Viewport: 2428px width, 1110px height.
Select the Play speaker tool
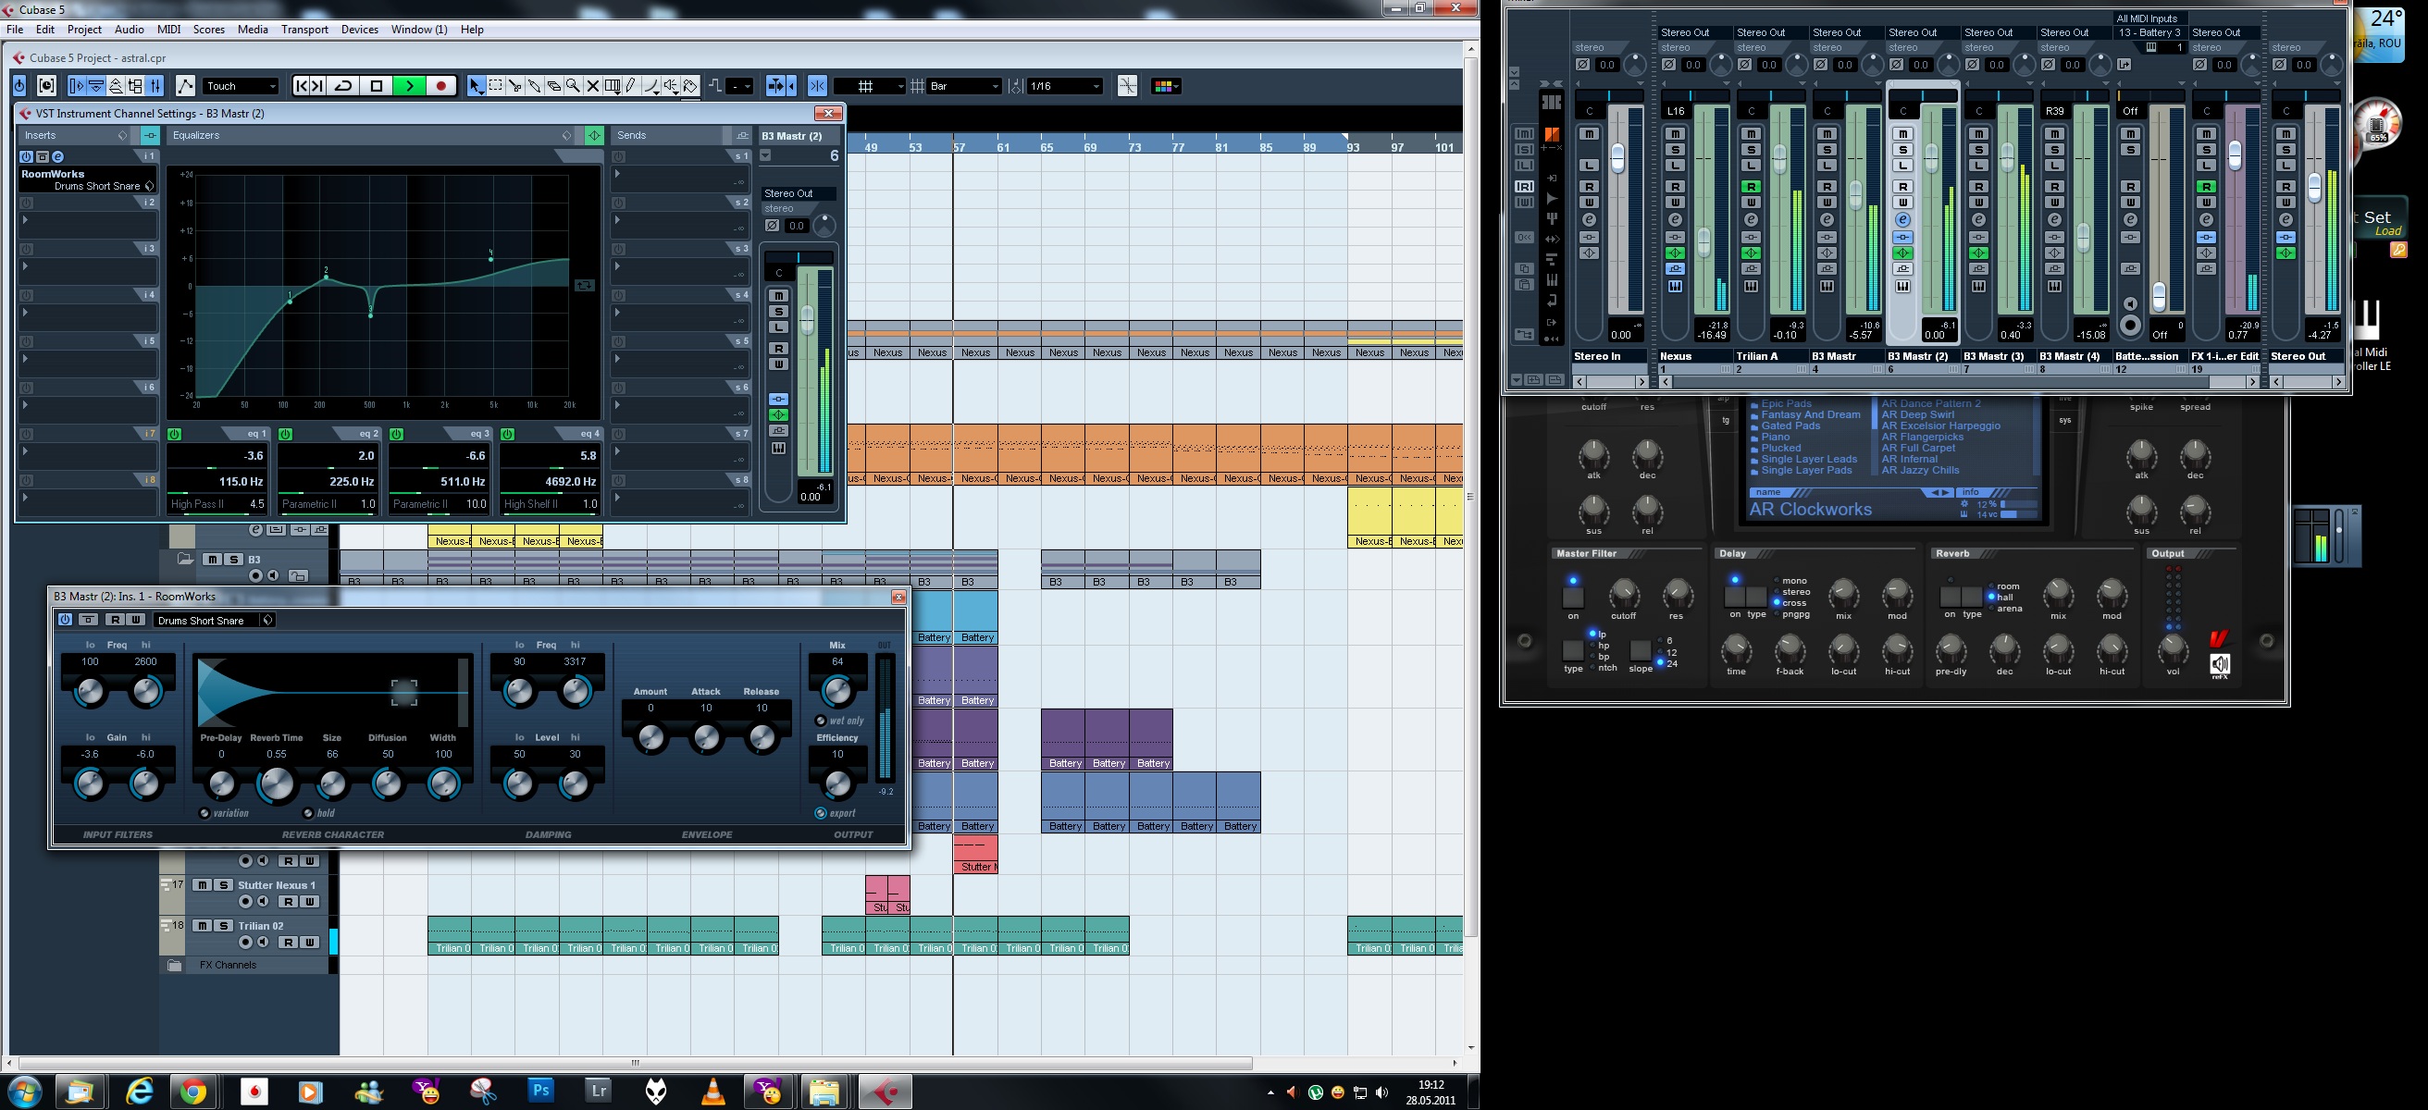(x=671, y=86)
